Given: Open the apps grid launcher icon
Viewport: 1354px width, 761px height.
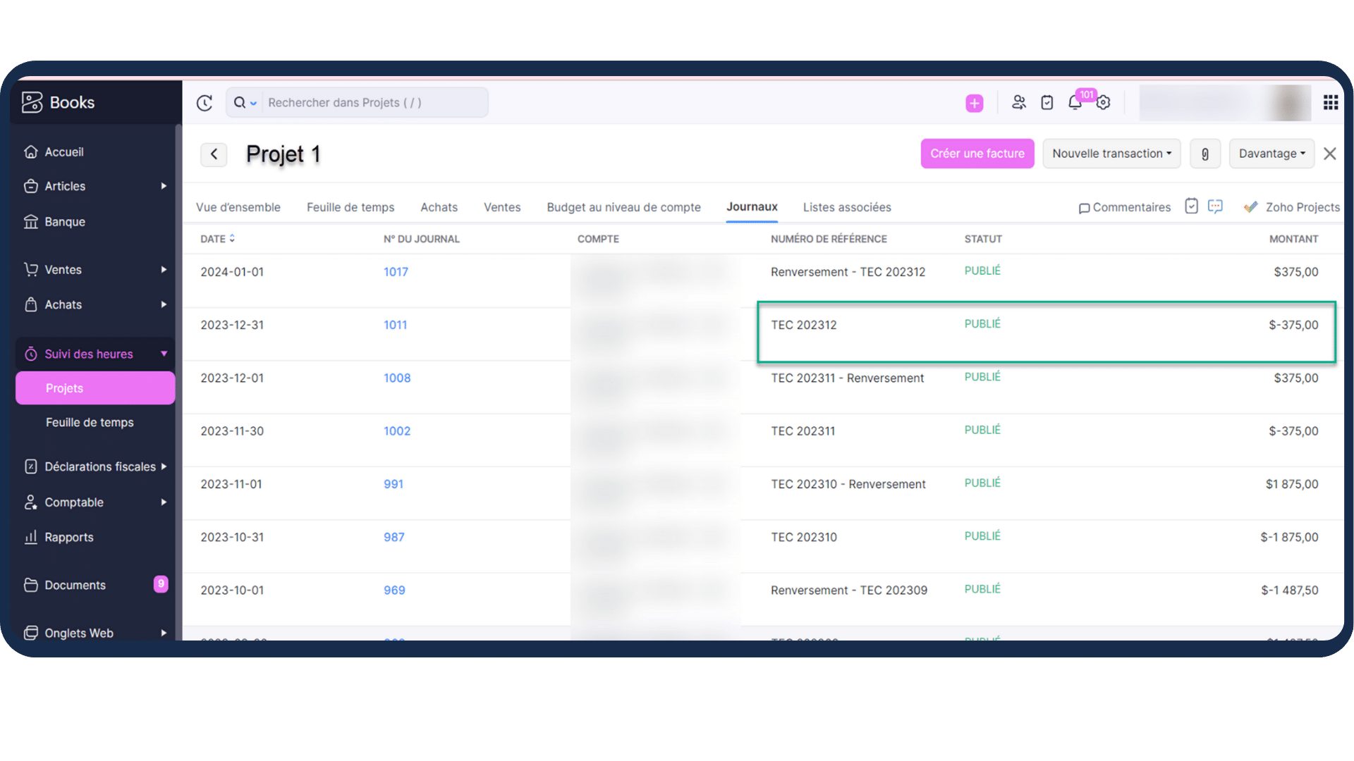Looking at the screenshot, I should tap(1330, 103).
